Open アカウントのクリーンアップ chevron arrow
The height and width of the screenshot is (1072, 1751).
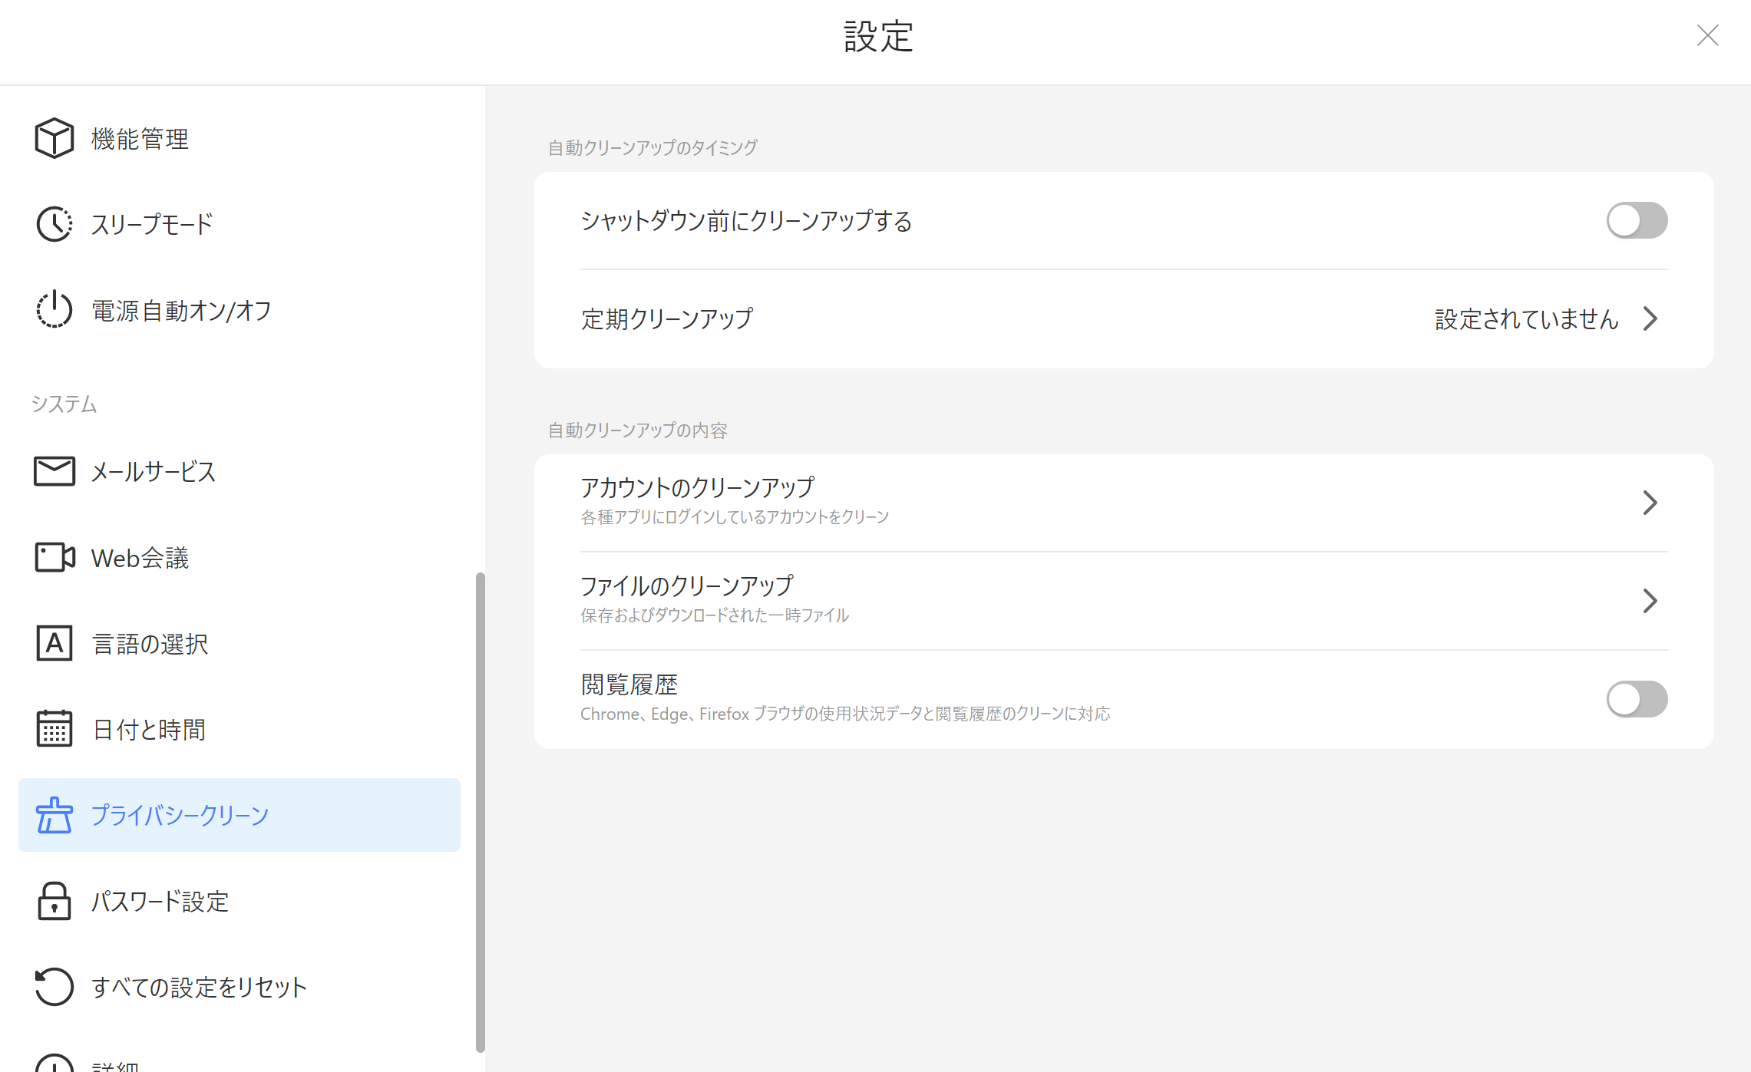(x=1650, y=503)
